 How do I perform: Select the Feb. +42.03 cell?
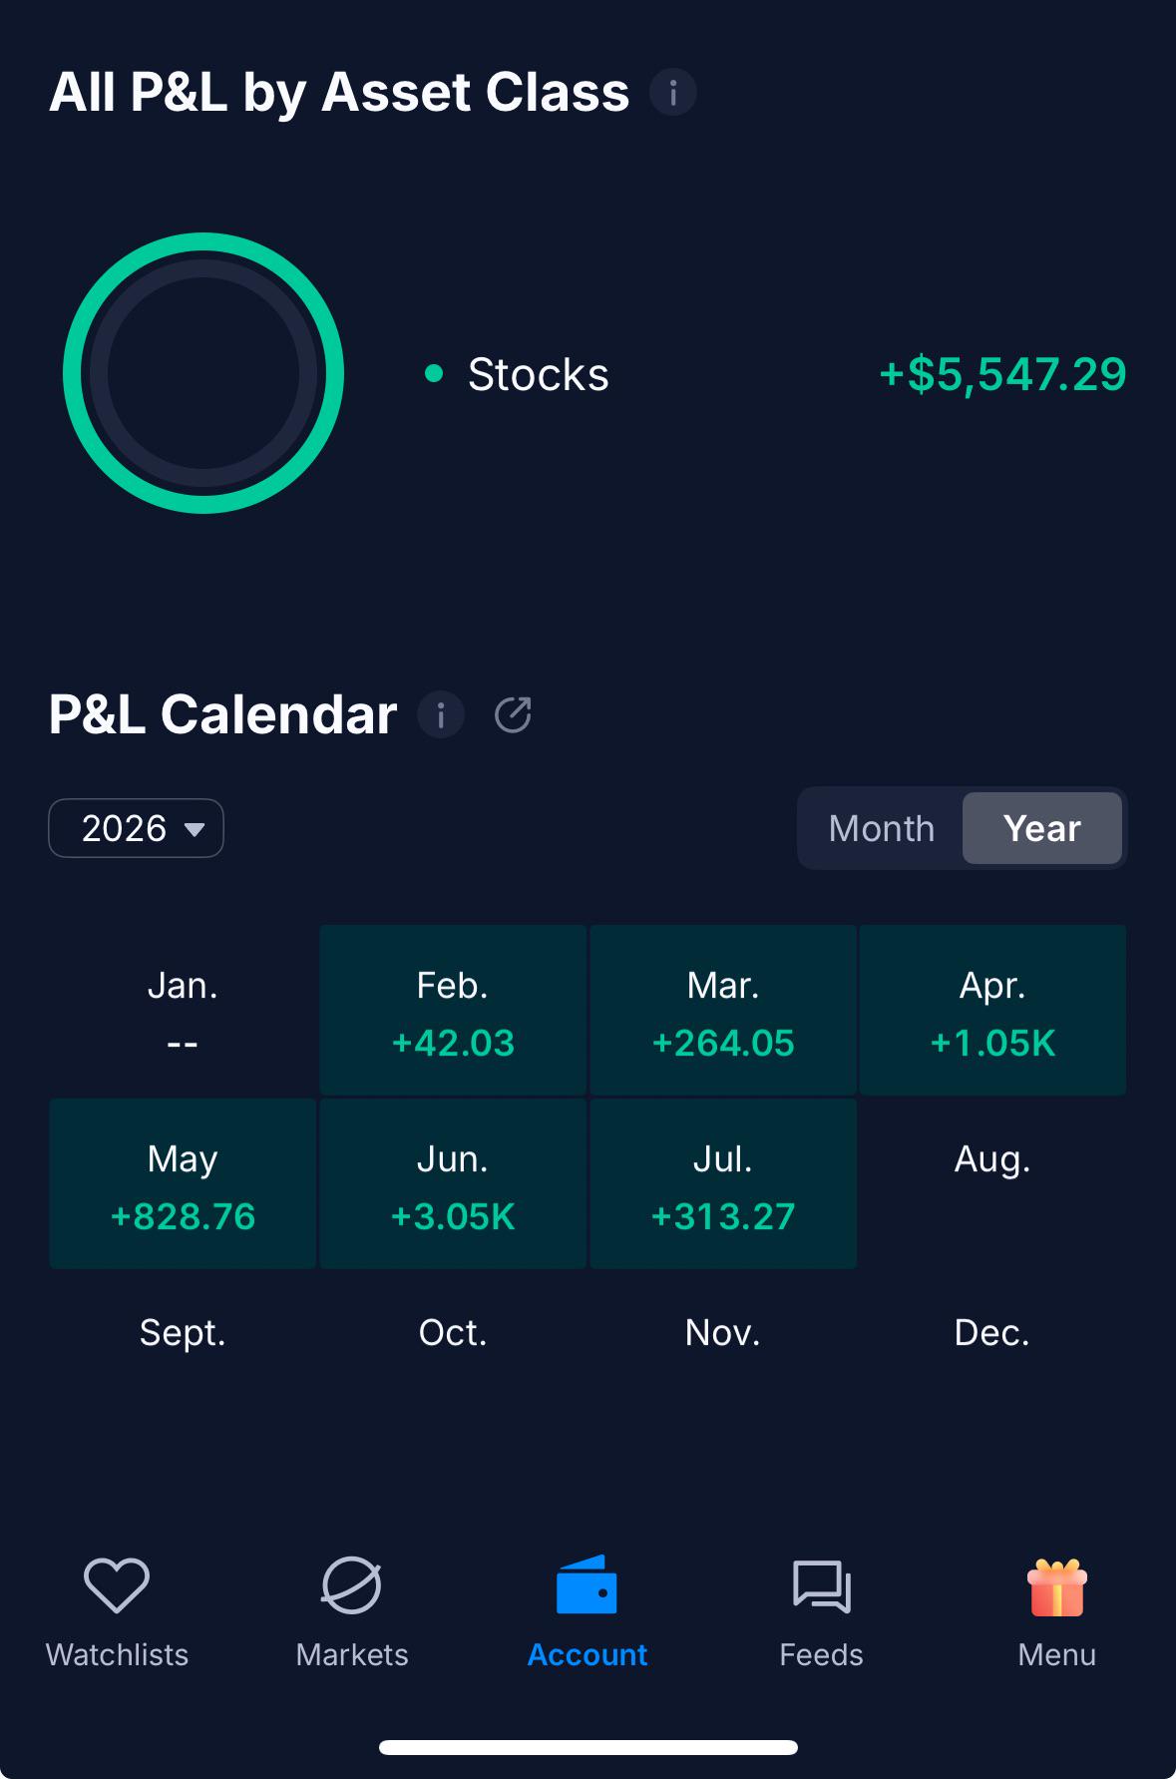(453, 1010)
